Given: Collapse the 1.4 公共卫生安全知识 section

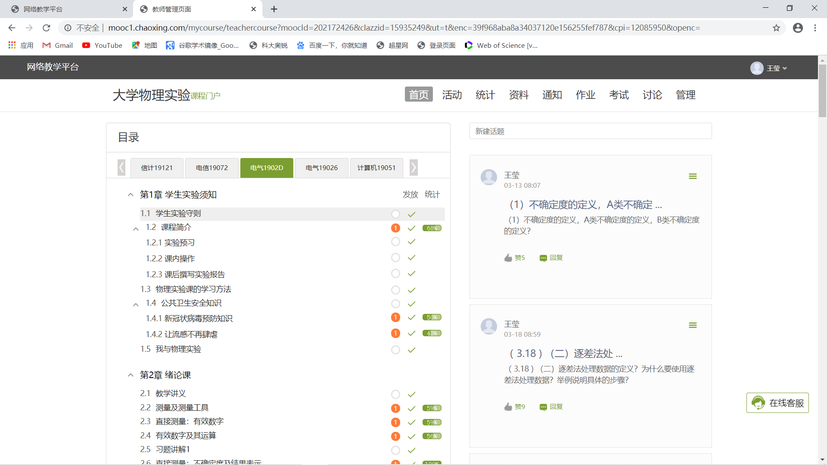Looking at the screenshot, I should click(x=136, y=304).
